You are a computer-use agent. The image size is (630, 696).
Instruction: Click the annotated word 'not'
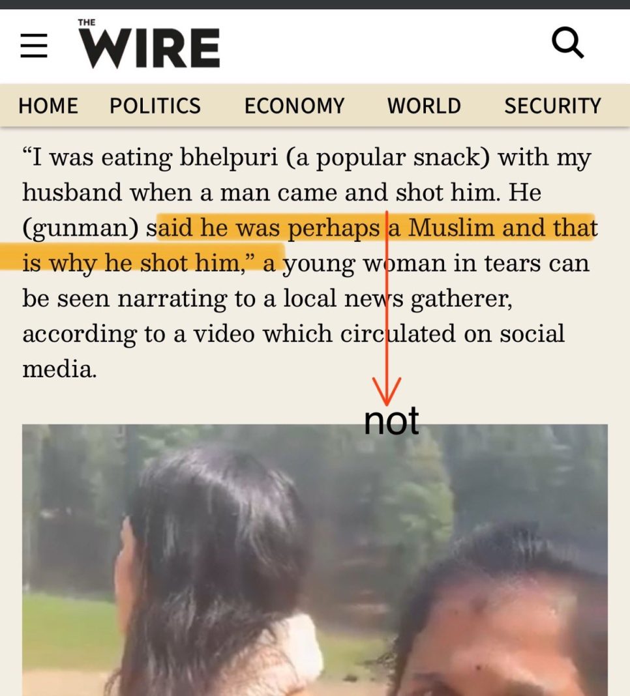click(391, 420)
